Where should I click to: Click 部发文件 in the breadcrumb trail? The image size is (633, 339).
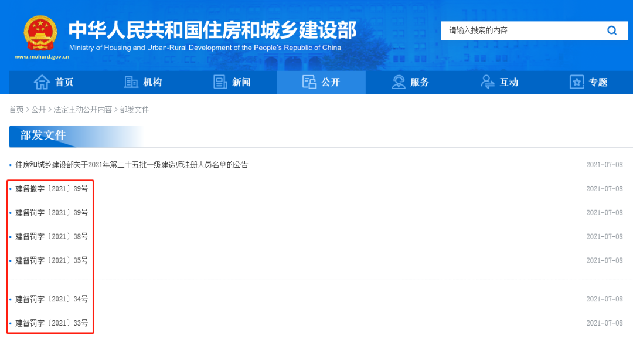click(x=134, y=110)
